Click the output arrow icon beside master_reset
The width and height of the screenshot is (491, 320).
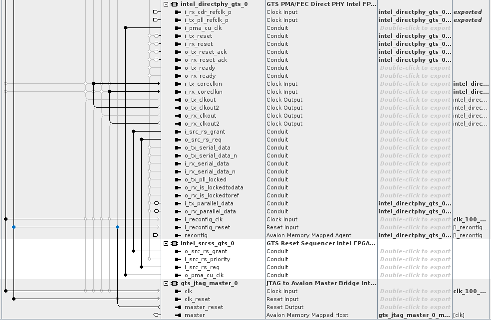coord(178,307)
